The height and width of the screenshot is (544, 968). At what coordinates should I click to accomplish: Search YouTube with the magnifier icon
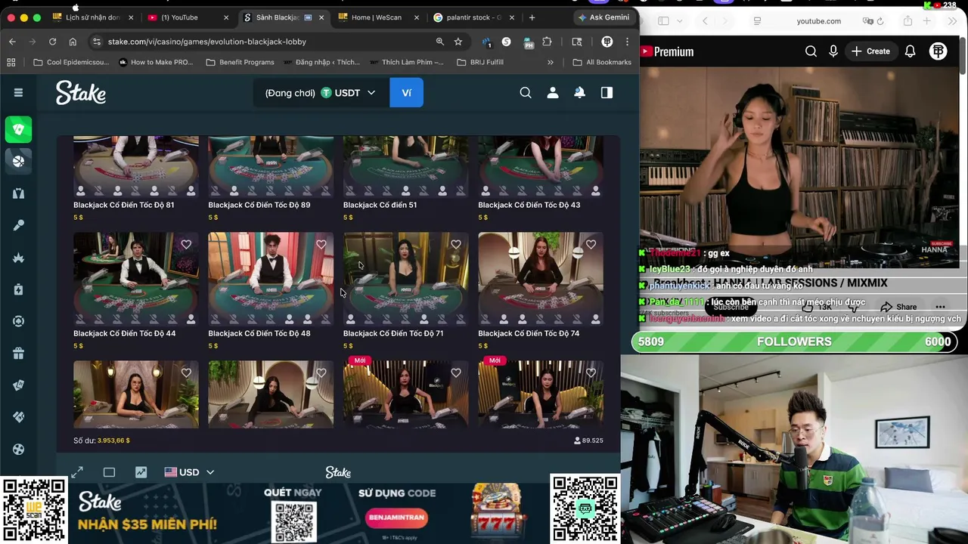point(811,51)
